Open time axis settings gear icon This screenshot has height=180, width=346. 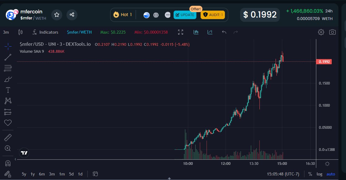[327, 164]
